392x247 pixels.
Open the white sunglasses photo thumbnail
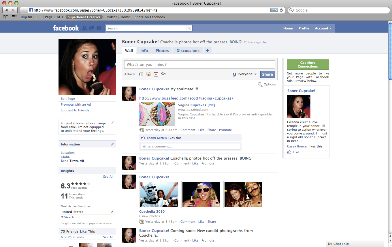click(201, 194)
